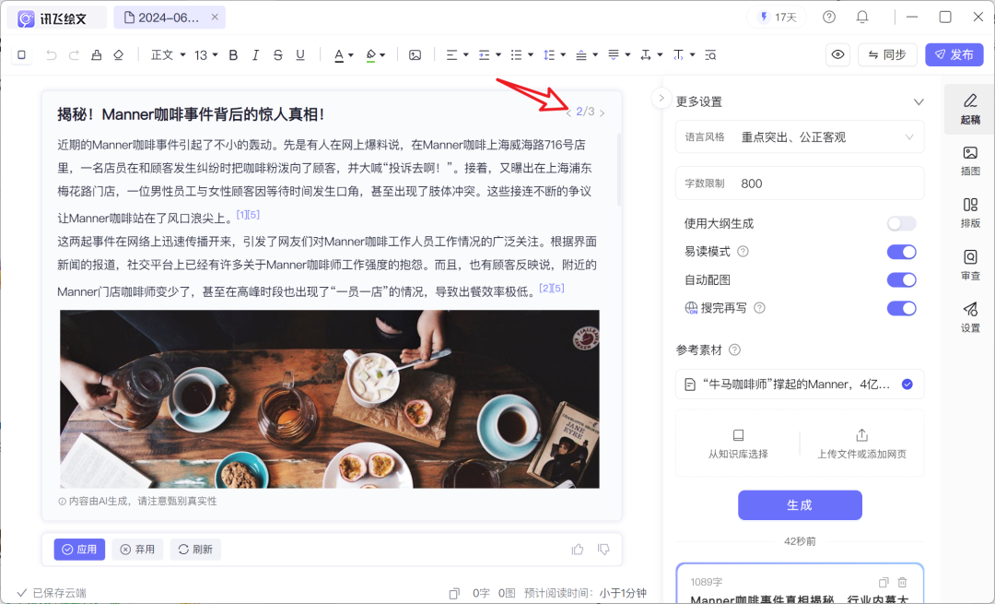Click the eye preview icon

point(837,54)
